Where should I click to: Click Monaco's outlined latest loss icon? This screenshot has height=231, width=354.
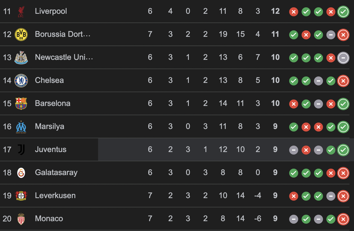(x=343, y=219)
